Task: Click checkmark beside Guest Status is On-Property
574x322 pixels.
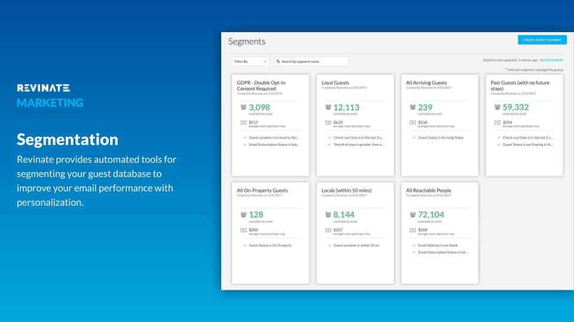Action: [245, 245]
